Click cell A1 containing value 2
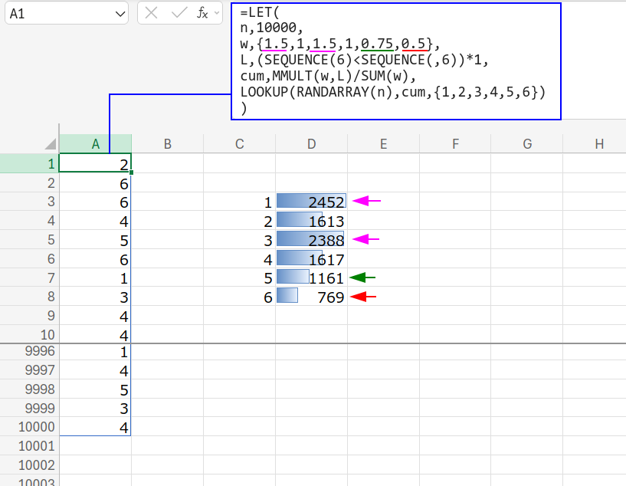Screen dimensions: 626x486 tap(95, 163)
